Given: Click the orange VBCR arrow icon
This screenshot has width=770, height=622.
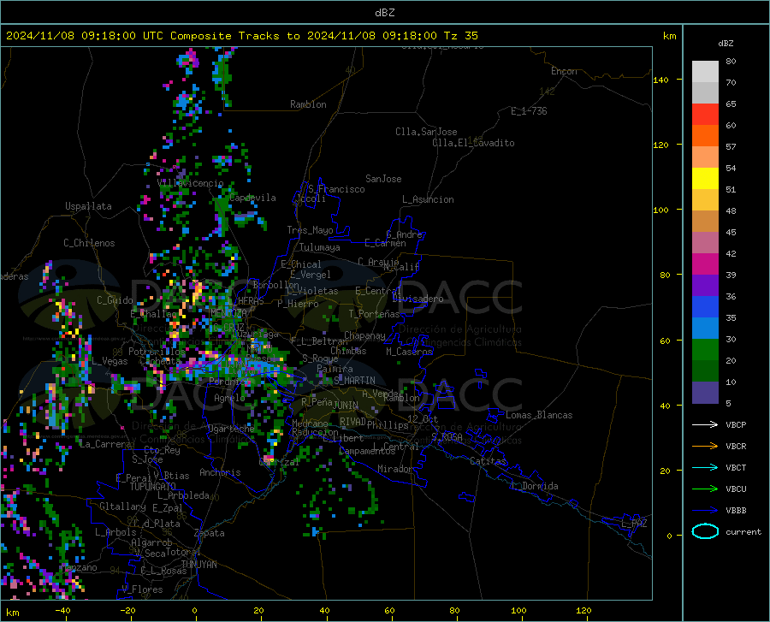Looking at the screenshot, I should [x=705, y=447].
